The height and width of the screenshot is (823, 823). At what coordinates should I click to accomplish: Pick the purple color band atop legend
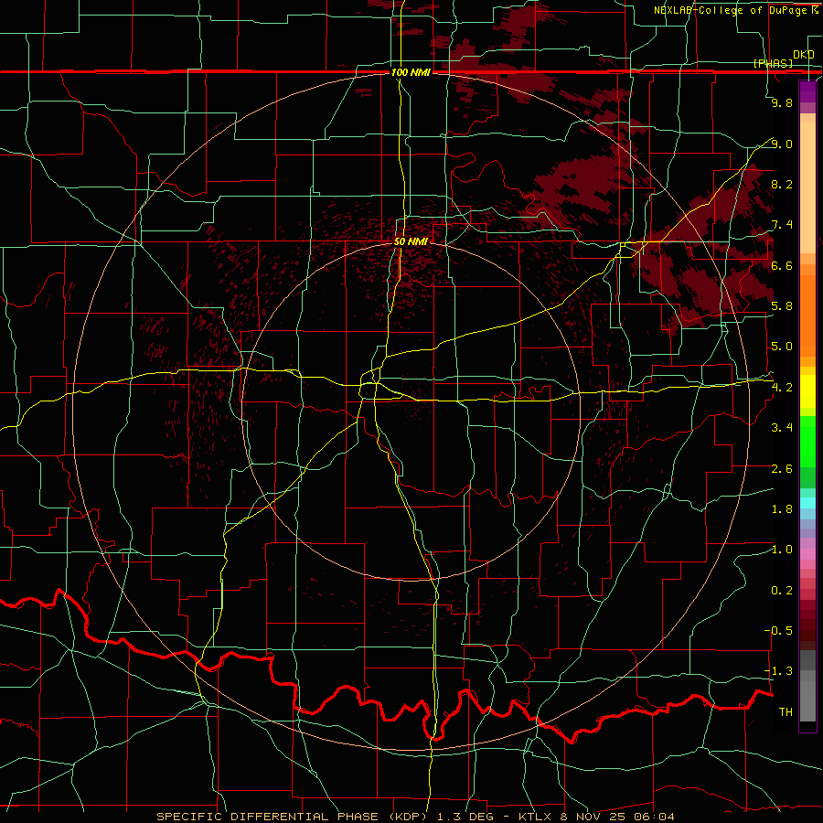[x=807, y=91]
